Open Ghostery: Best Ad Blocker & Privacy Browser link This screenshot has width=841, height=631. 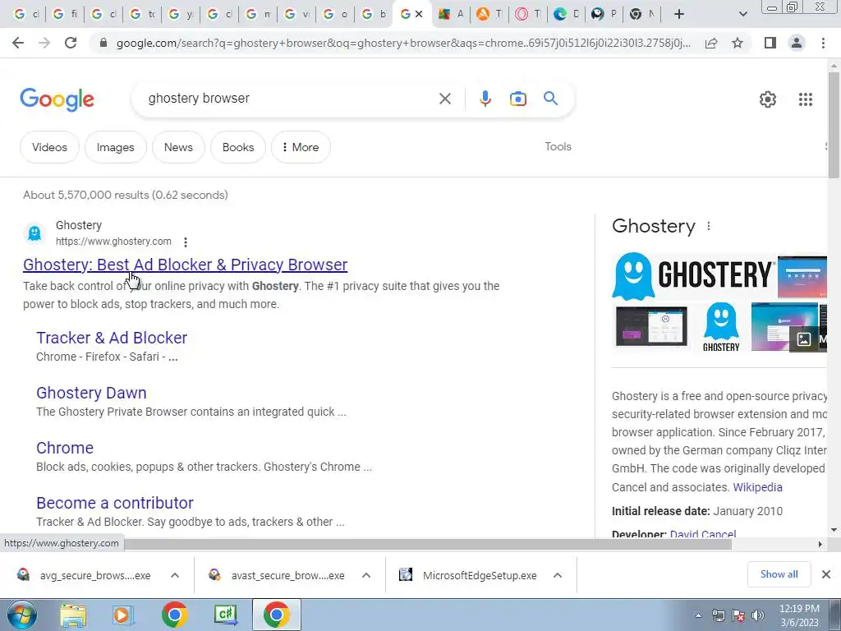tap(185, 265)
